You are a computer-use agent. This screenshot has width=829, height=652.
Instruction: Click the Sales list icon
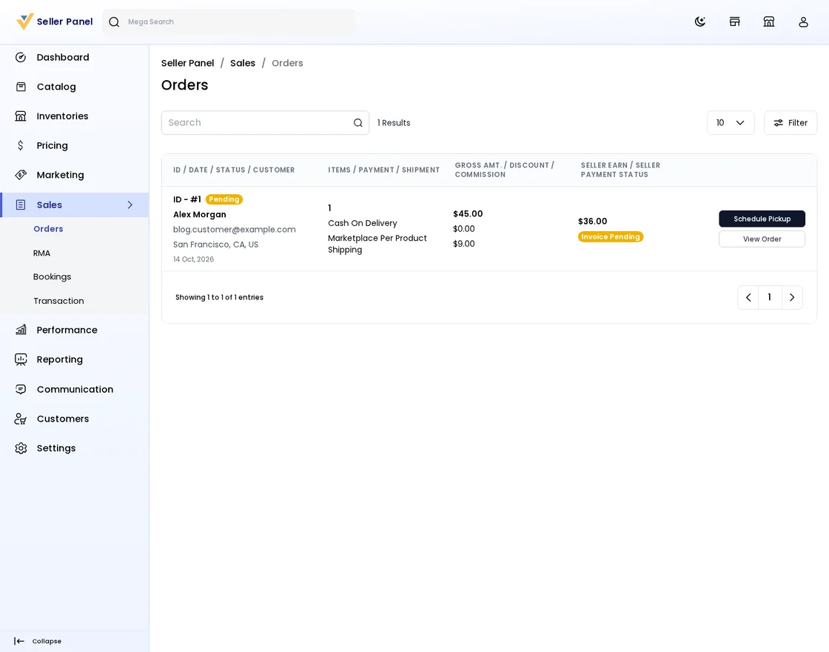point(21,204)
